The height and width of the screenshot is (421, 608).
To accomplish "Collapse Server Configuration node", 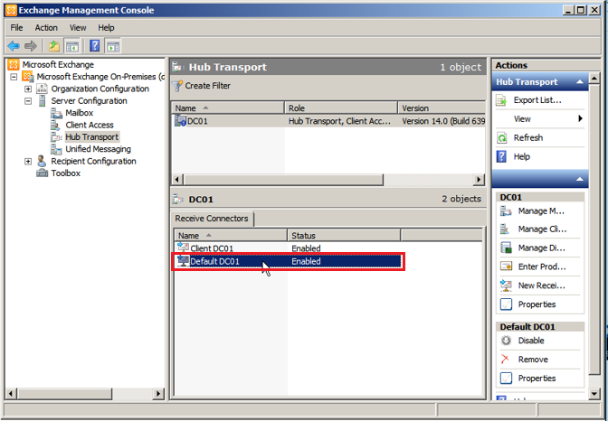I will point(28,100).
